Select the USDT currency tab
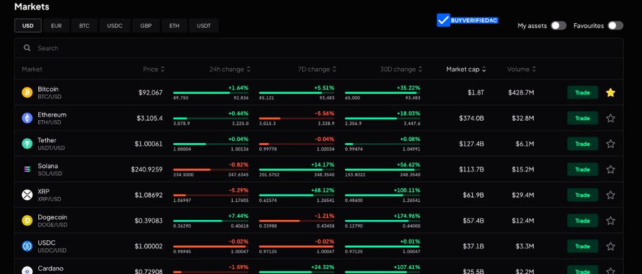 click(x=204, y=26)
